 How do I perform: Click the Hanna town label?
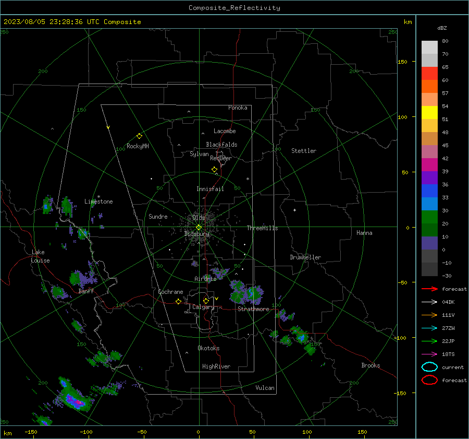pos(364,233)
